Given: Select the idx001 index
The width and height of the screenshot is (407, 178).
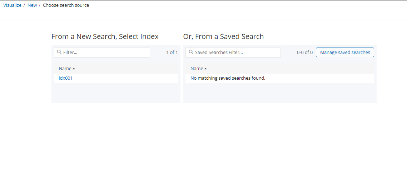Looking at the screenshot, I should coord(66,78).
